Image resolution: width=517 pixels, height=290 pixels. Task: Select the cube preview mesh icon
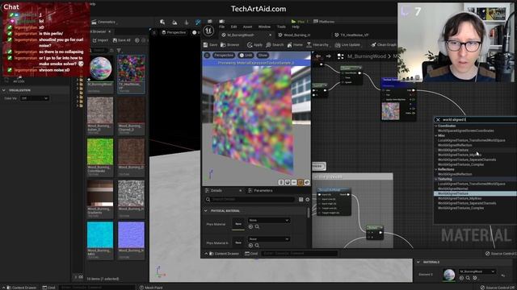301,182
